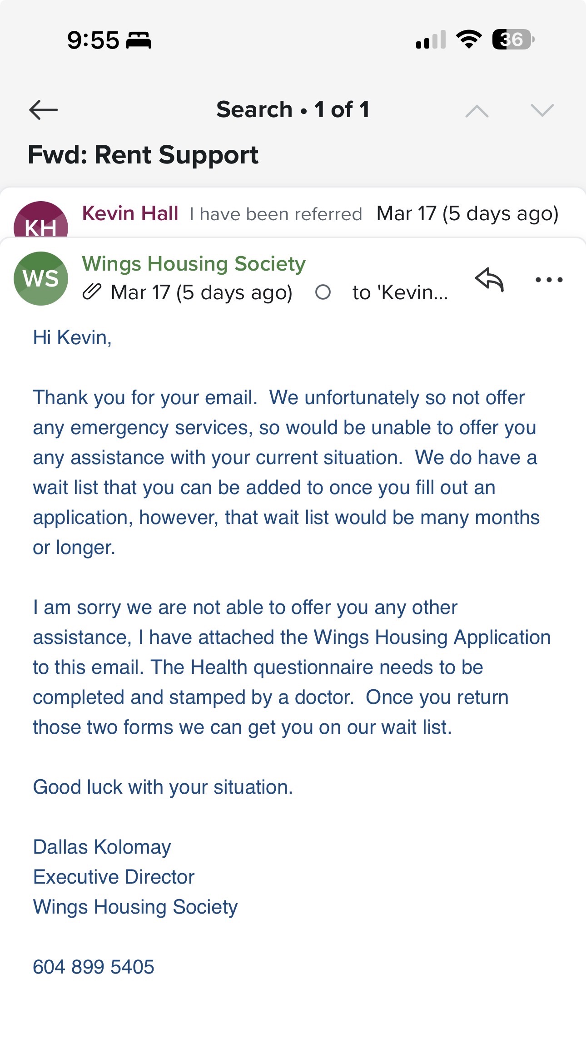The image size is (586, 1043).
Task: Tap the reply arrow icon
Action: point(489,279)
